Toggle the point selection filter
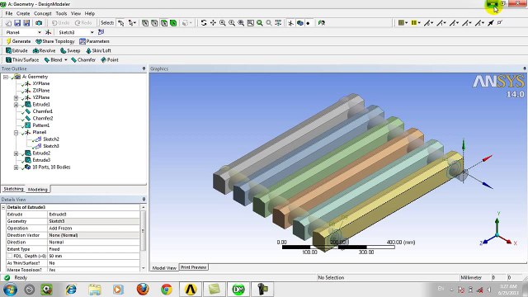The height and width of the screenshot is (297, 528). point(145,23)
